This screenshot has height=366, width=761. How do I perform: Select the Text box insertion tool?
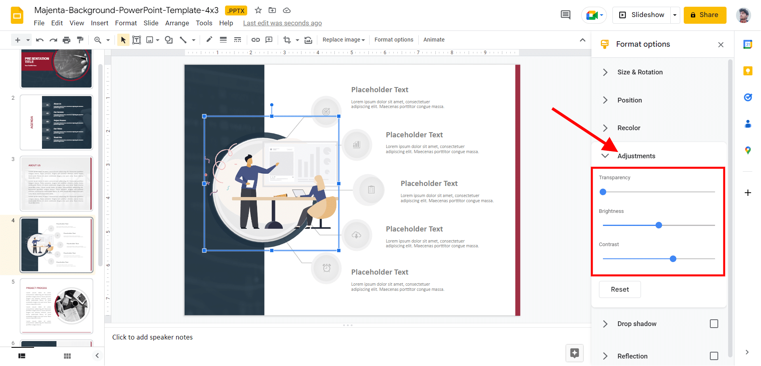[x=137, y=40]
